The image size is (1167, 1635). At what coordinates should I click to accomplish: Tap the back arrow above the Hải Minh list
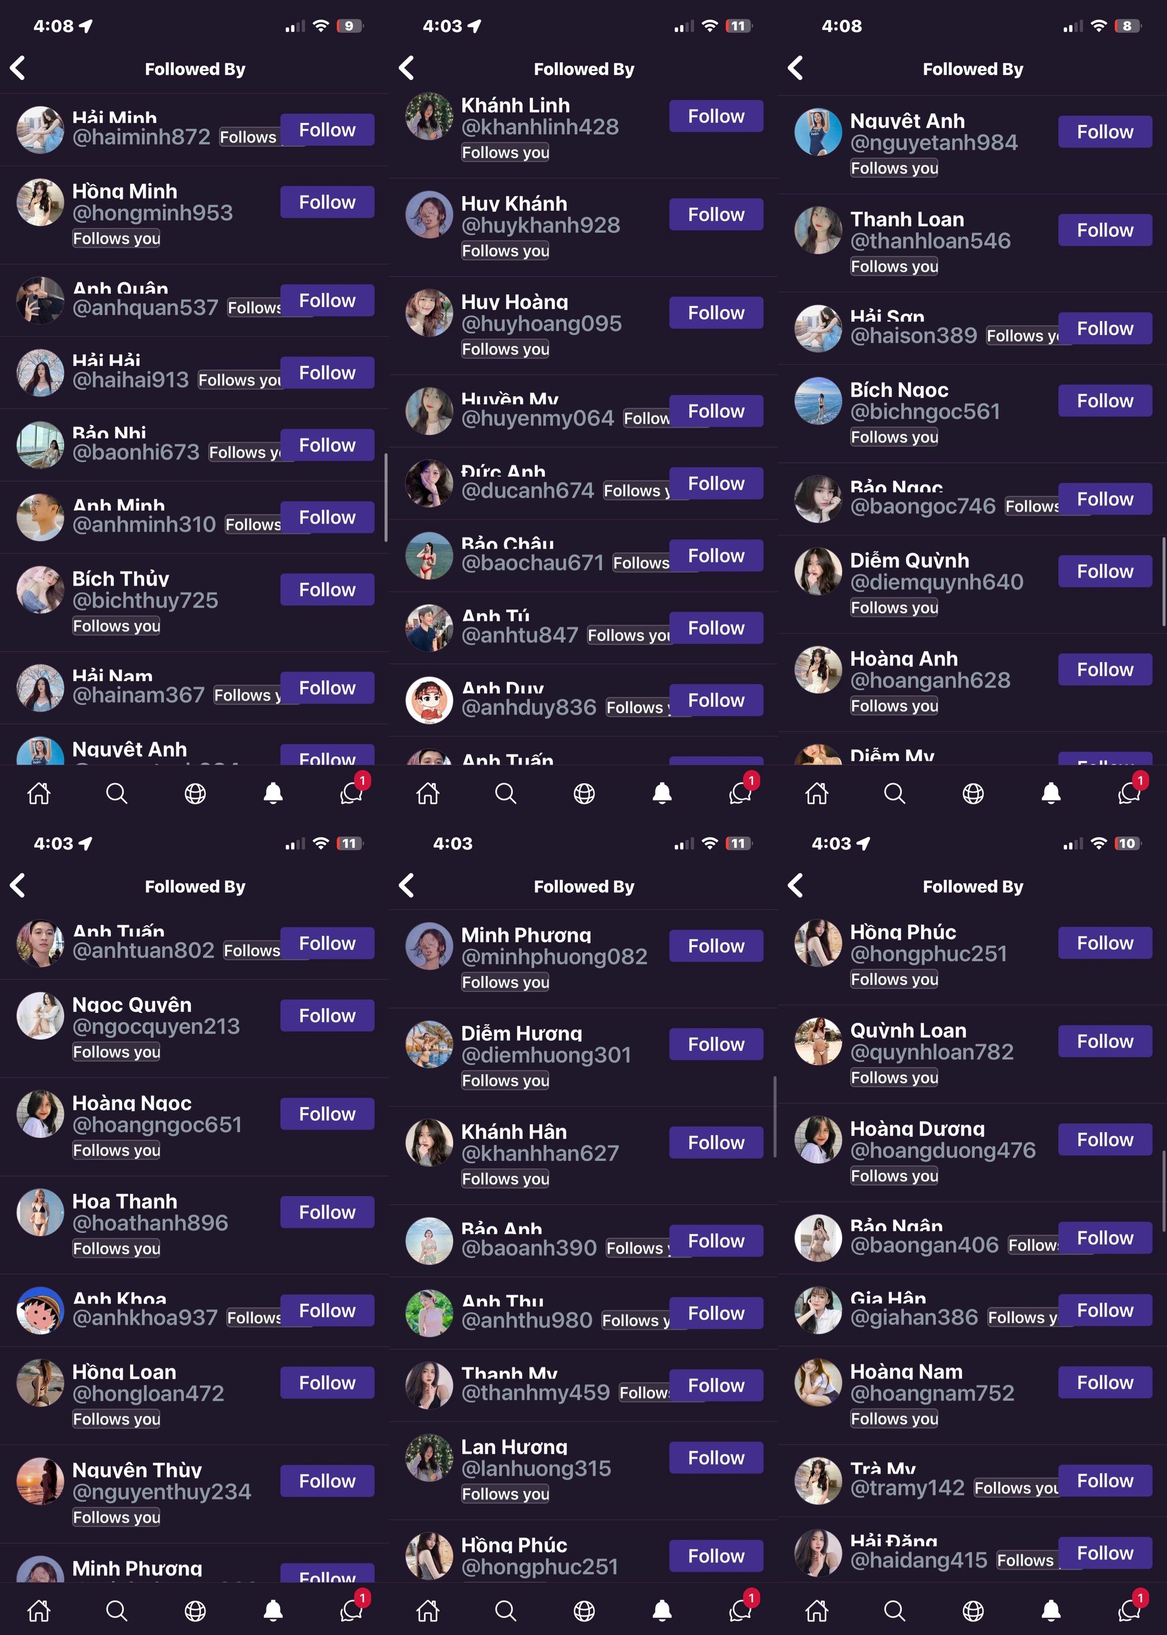(18, 68)
